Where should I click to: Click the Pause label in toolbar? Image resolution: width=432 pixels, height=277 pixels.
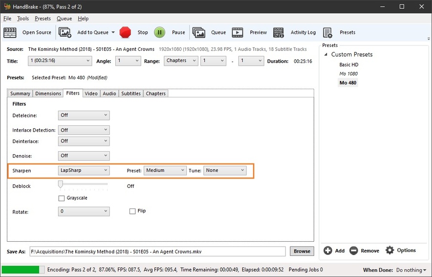[178, 32]
